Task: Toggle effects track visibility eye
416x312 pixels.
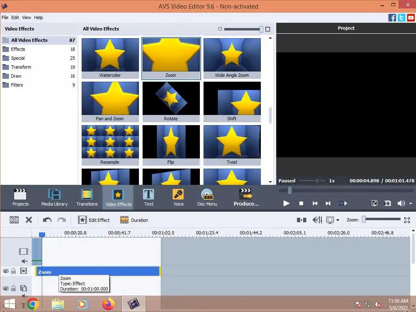Action: [x=6, y=271]
